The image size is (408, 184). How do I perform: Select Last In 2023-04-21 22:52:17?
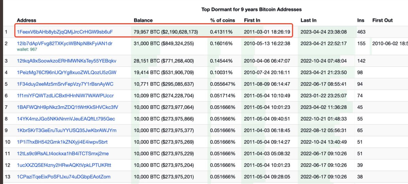(324, 43)
